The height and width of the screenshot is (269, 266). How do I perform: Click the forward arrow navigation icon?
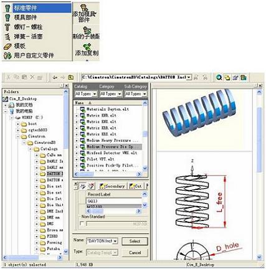tap(63, 77)
